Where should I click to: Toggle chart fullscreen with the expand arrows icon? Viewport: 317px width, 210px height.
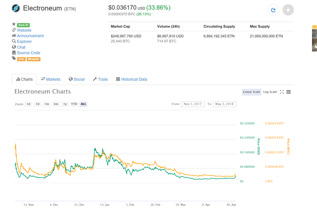click(282, 92)
